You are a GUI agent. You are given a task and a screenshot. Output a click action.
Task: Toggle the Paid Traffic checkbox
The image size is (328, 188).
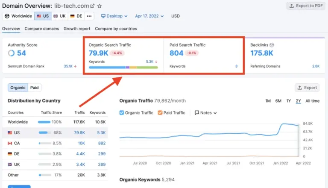tap(160, 113)
